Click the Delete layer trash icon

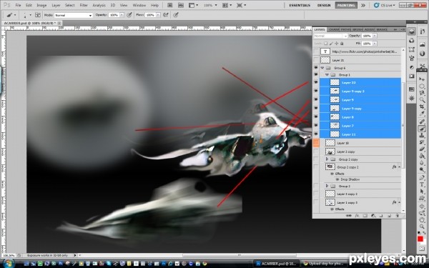398,216
